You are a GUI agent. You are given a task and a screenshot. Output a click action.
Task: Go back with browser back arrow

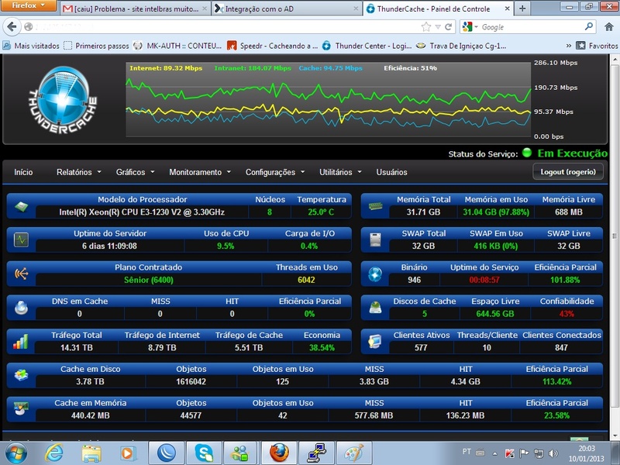(x=12, y=27)
